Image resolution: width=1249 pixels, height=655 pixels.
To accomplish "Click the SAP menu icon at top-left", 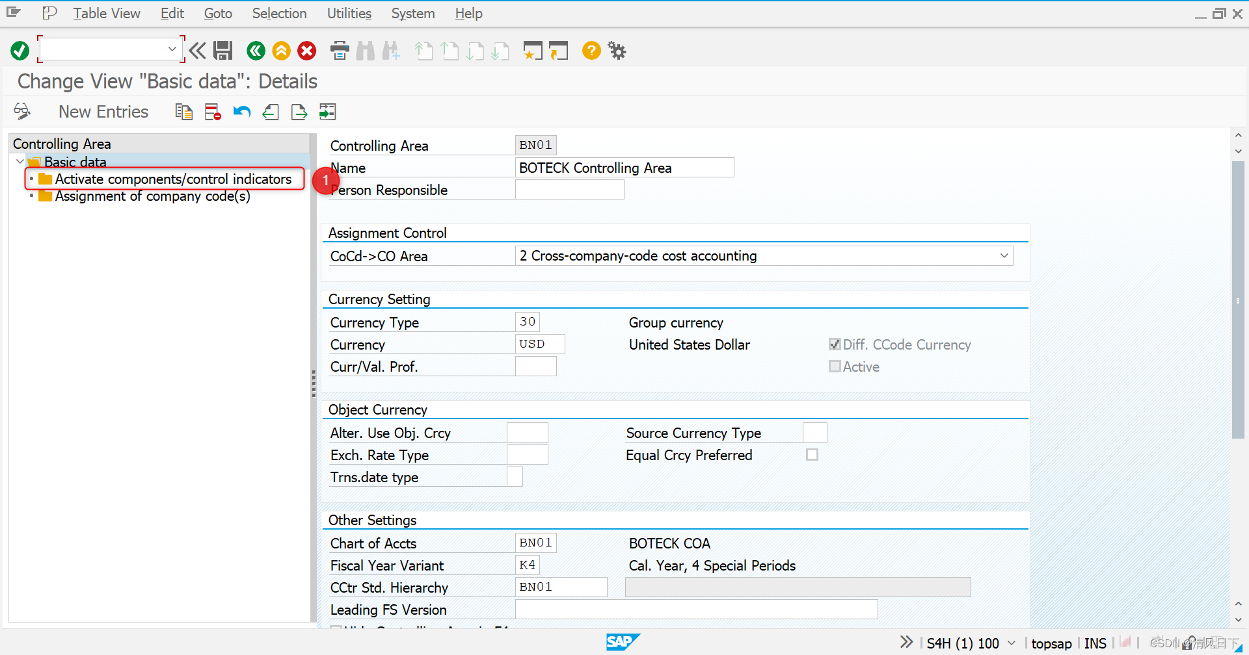I will (14, 13).
